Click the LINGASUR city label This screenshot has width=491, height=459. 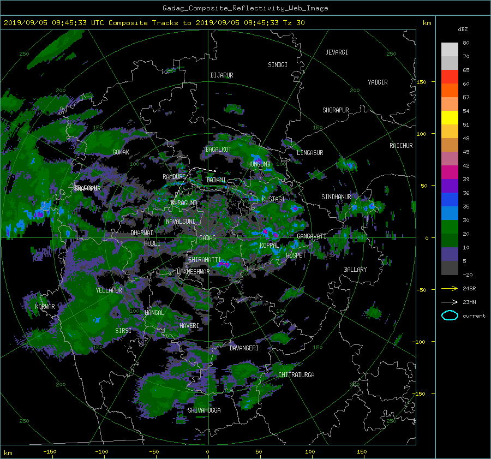[310, 153]
